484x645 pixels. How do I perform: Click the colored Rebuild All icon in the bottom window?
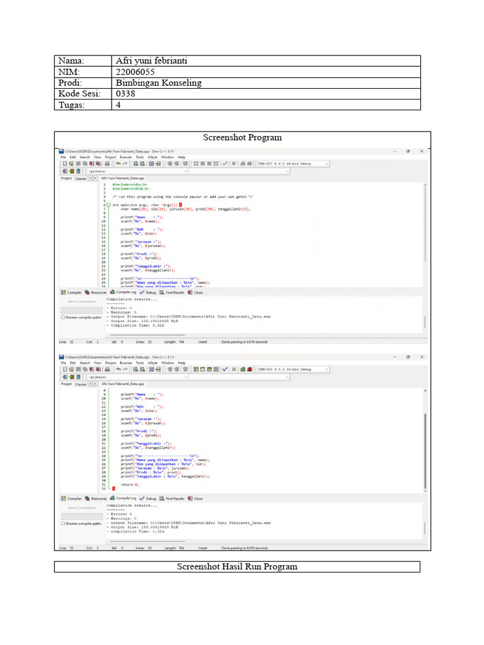[216, 369]
